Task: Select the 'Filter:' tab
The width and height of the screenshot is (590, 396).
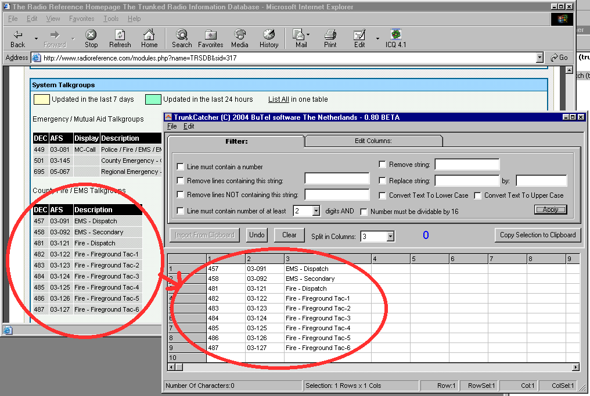Action: [236, 142]
